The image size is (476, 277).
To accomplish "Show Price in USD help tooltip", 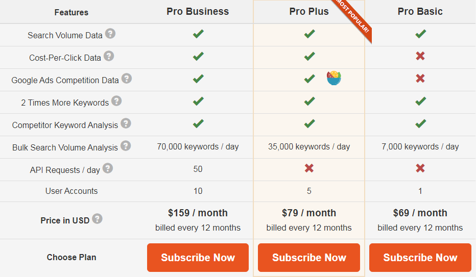I will coord(97,218).
